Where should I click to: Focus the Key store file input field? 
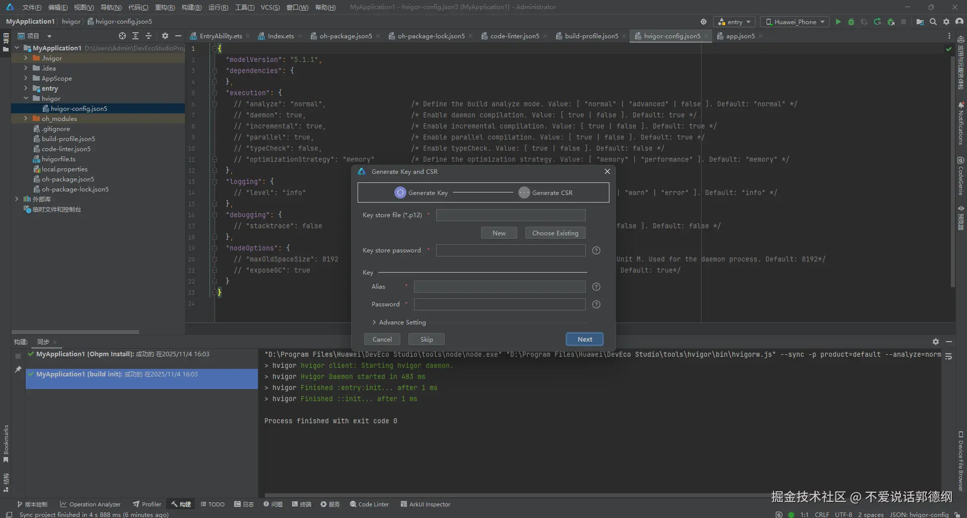pyautogui.click(x=510, y=215)
